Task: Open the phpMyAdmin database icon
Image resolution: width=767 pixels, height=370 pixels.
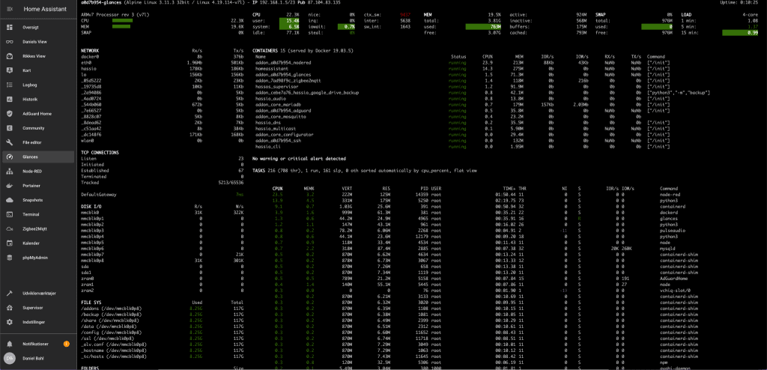Action: 9,258
